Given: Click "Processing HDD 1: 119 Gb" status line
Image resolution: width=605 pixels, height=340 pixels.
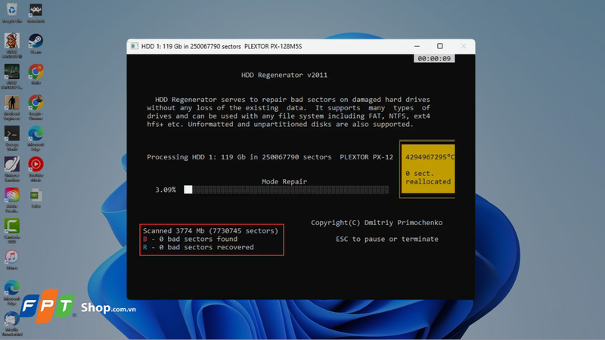Looking at the screenshot, I should tap(270, 157).
